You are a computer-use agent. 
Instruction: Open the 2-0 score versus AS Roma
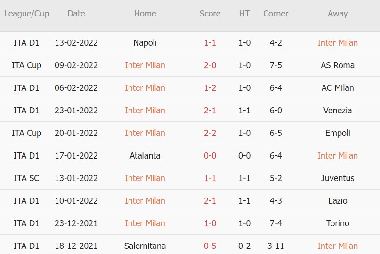click(x=210, y=65)
